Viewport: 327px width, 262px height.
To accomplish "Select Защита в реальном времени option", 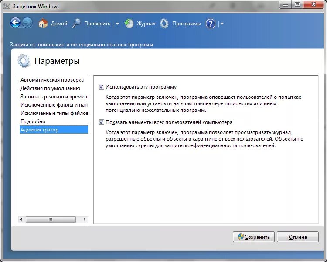I will coord(54,97).
